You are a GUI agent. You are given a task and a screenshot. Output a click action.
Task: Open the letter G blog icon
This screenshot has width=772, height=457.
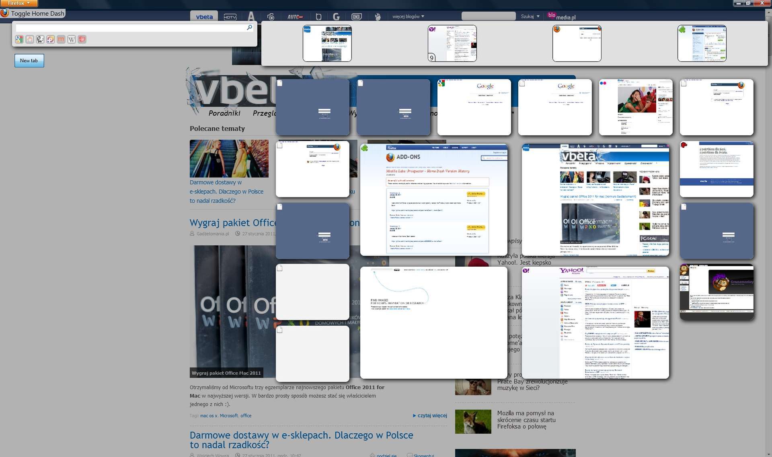point(336,16)
